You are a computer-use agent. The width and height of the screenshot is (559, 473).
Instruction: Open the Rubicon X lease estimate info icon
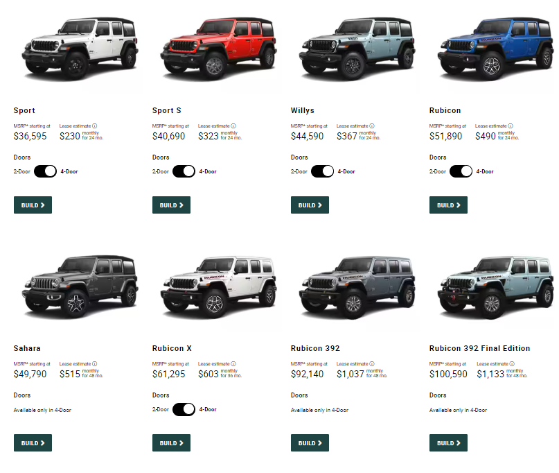click(x=233, y=363)
